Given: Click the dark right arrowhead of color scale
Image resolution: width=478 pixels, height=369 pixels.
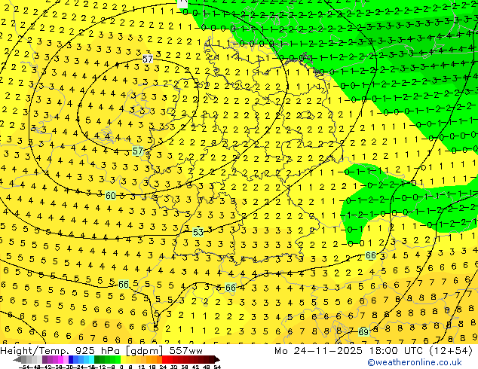Looking at the screenshot, I should (217, 360).
